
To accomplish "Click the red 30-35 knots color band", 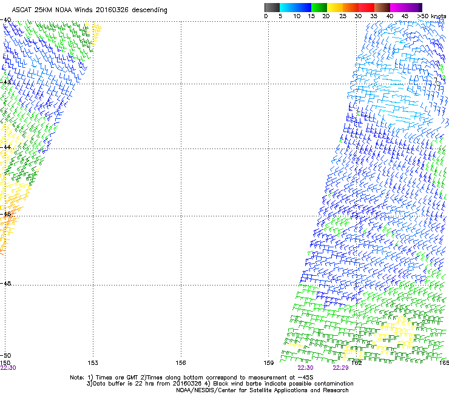I will coord(366,7).
